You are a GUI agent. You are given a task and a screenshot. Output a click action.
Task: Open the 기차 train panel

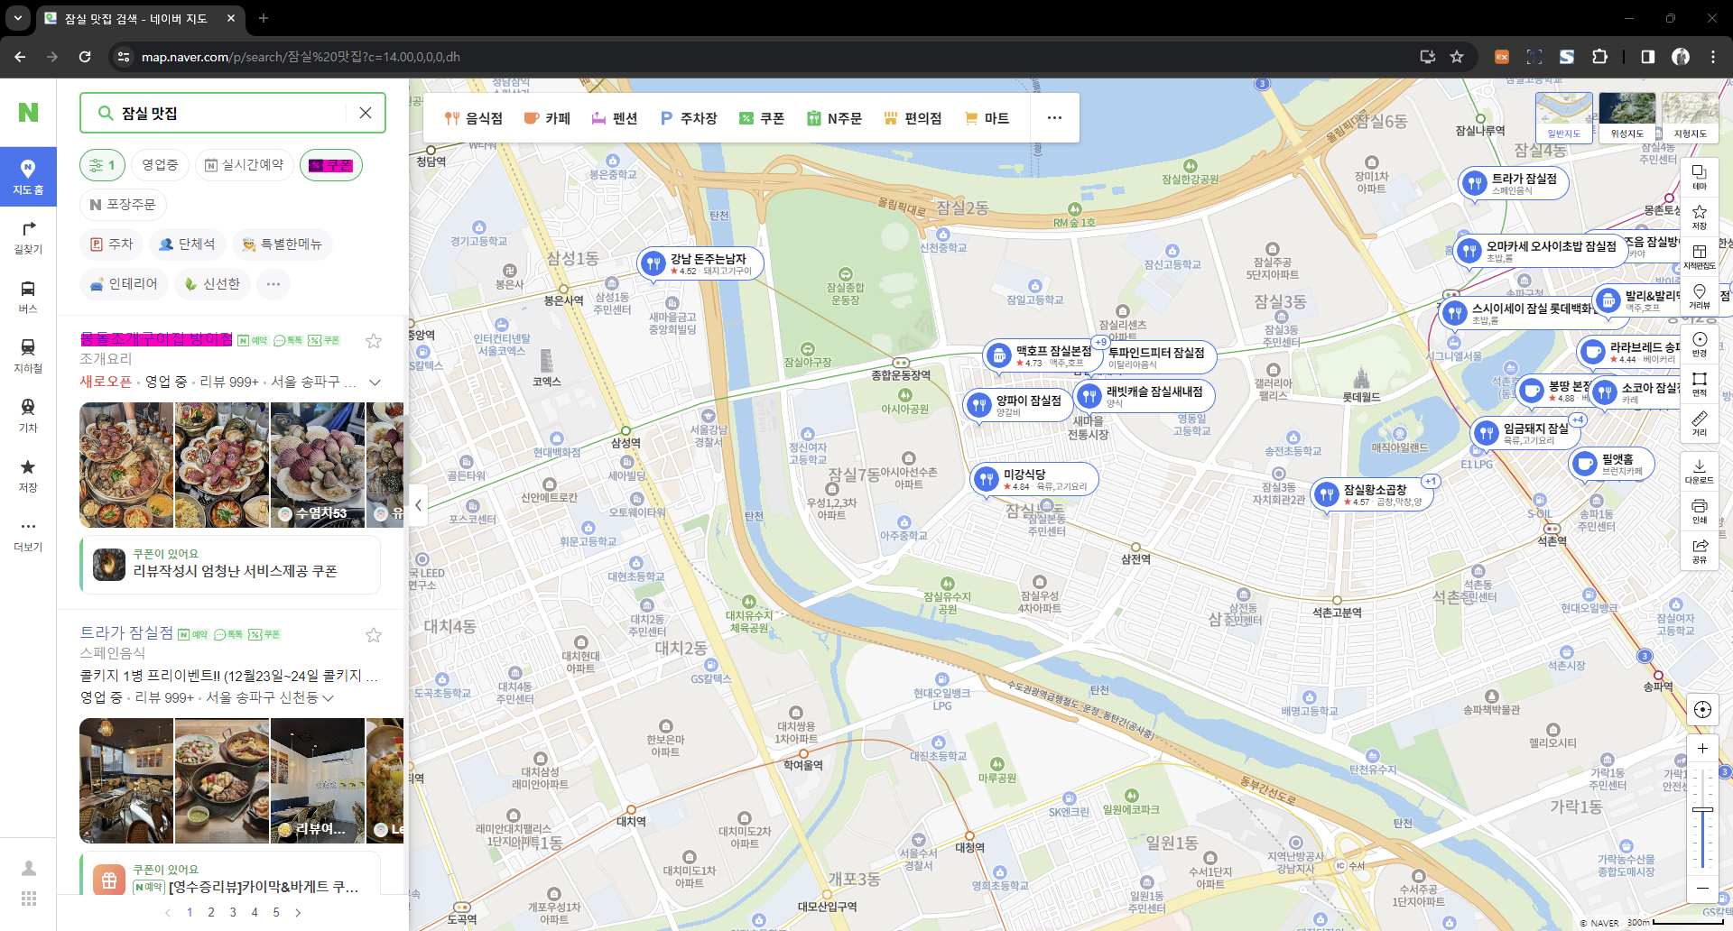click(x=28, y=416)
